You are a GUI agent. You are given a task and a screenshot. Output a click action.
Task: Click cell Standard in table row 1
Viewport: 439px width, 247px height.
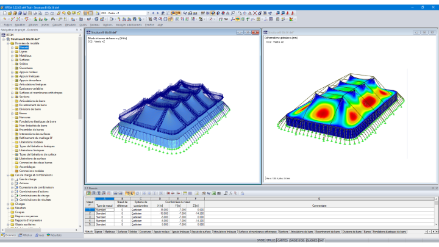[104, 210]
